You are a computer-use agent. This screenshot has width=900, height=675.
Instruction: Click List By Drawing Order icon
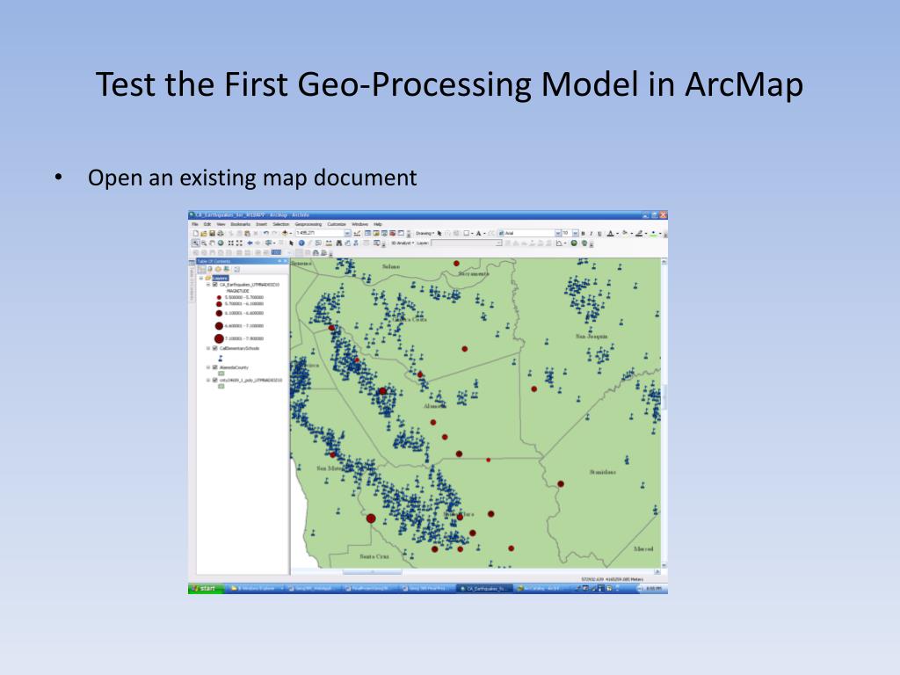tap(202, 269)
